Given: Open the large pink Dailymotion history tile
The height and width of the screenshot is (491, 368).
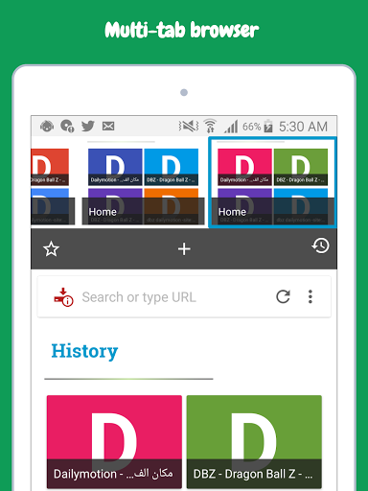Looking at the screenshot, I should (x=114, y=441).
